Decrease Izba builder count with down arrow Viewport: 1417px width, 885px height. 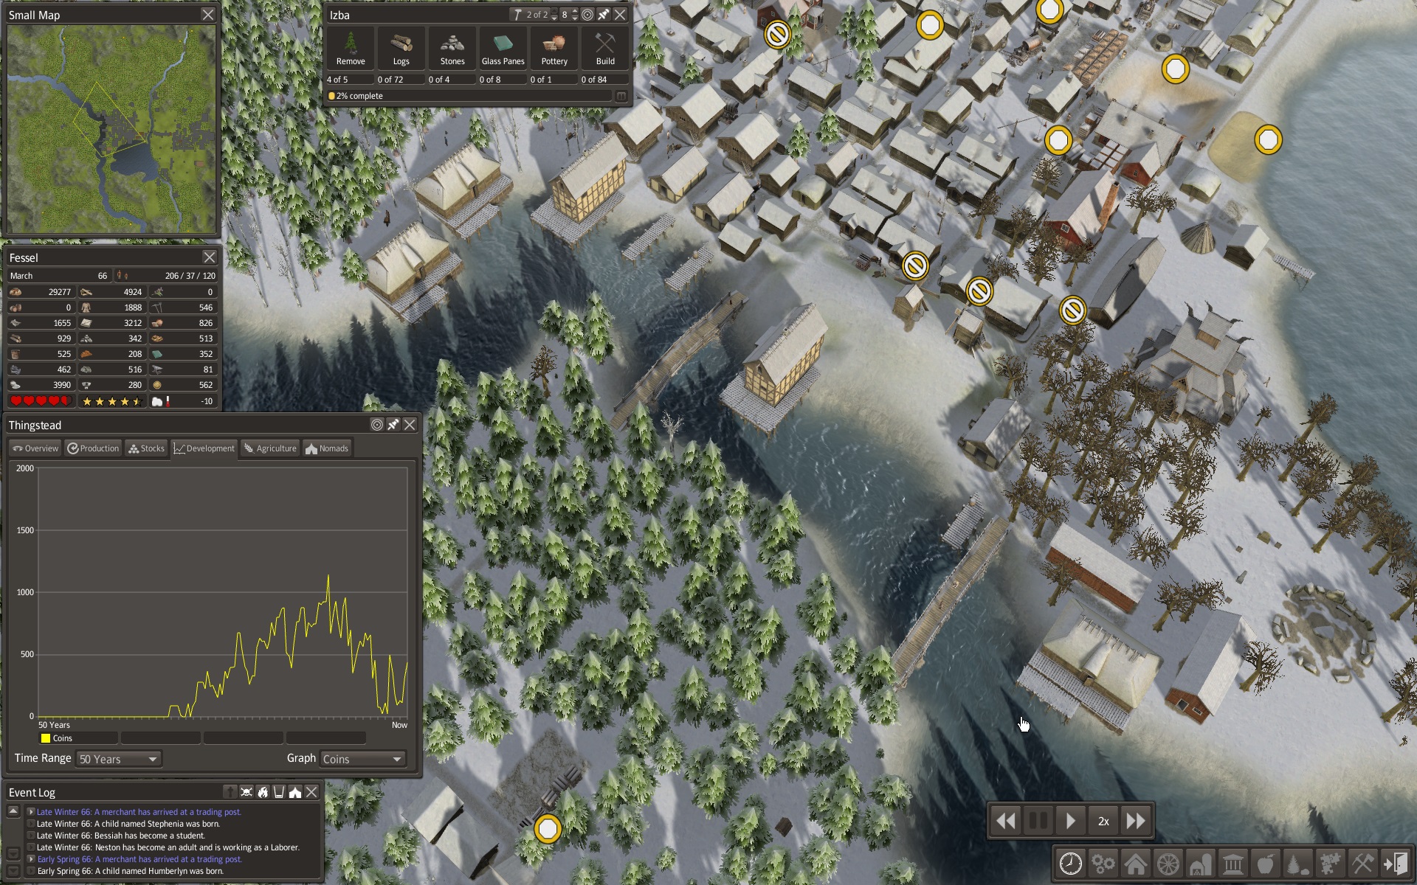[554, 18]
